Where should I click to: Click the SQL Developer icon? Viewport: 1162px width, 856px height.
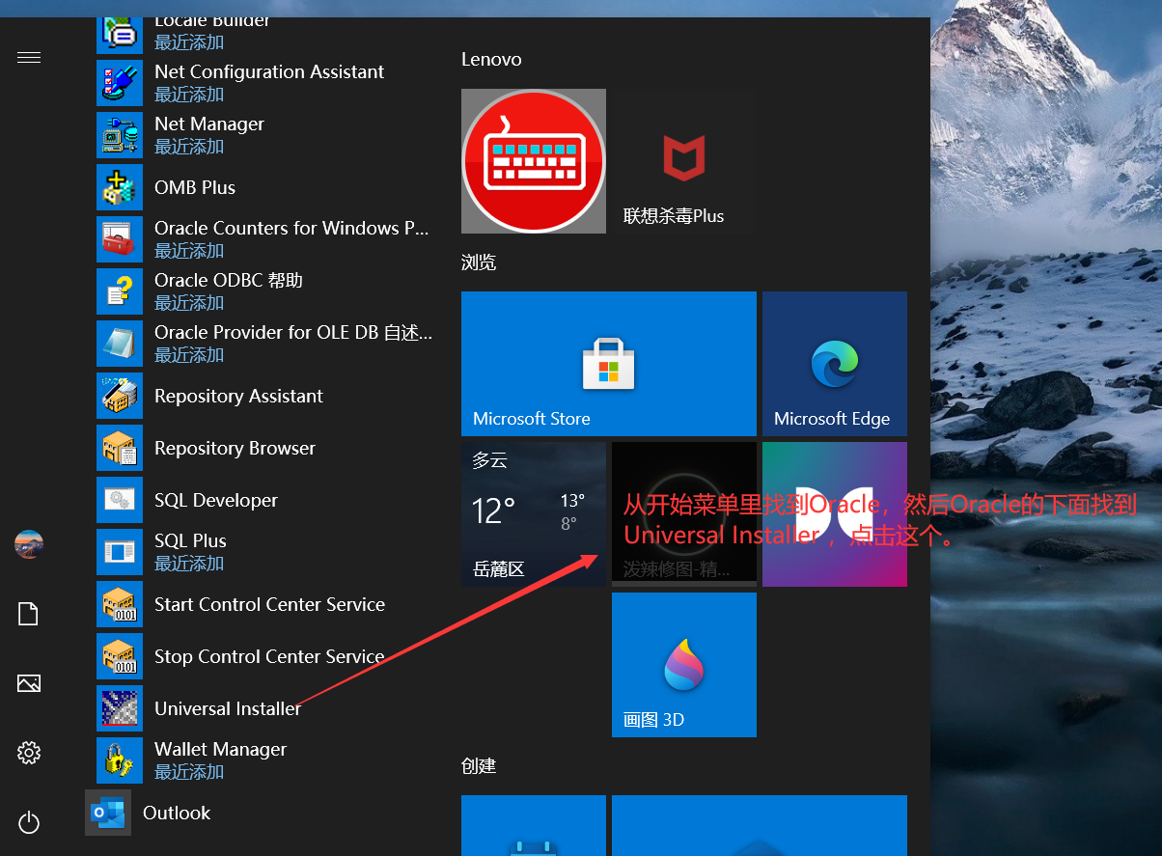click(120, 500)
